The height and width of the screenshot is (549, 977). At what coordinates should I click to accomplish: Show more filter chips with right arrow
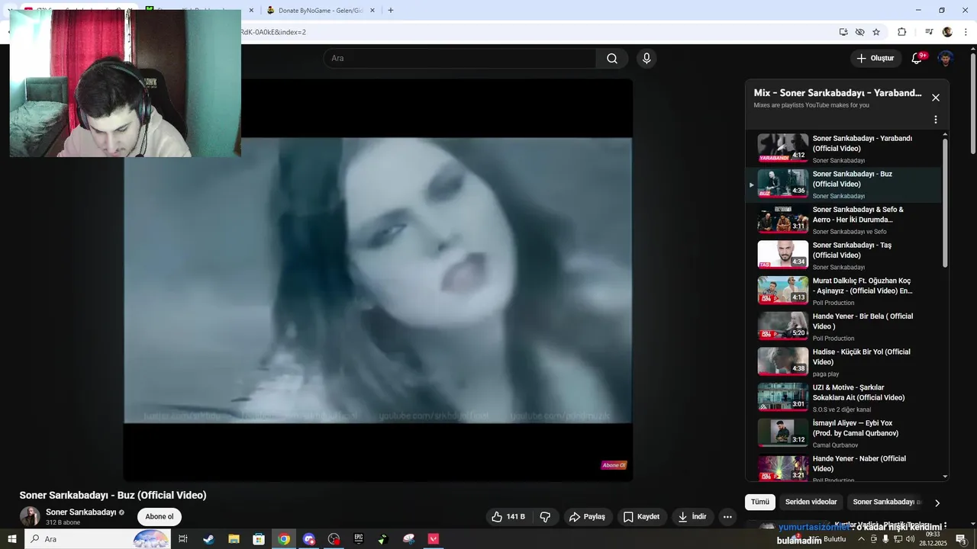937,502
